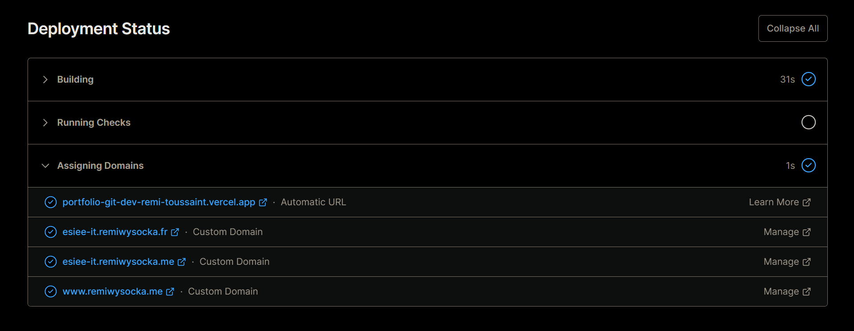
Task: Visit the esiee-it.remiwysocka.me domain link
Action: [x=118, y=262]
